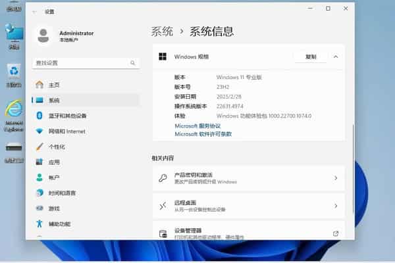The width and height of the screenshot is (395, 263).
Task: Click the version value 23H2
Action: [x=223, y=87]
